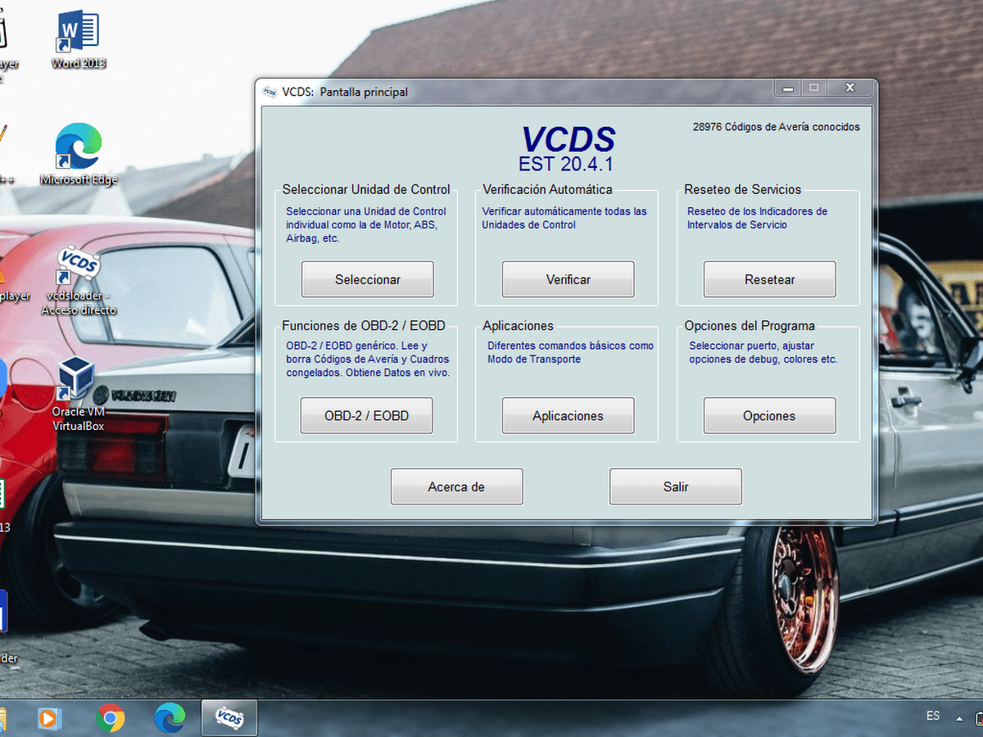Click 'Verificación Automática' heading
Viewport: 983px width, 737px height.
(547, 189)
